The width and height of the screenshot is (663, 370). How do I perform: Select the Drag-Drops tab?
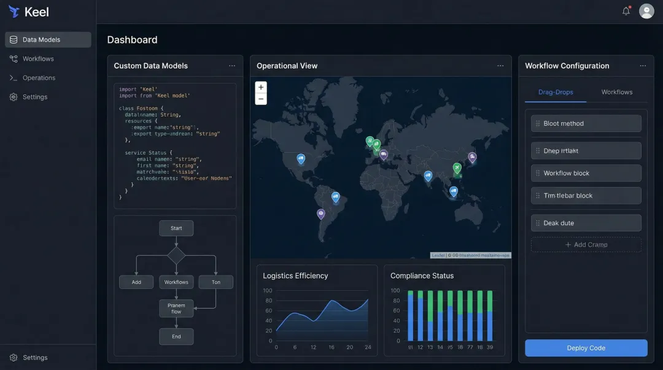tap(556, 91)
